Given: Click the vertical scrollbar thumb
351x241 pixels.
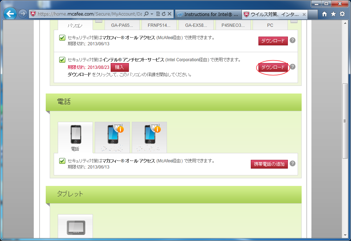Looking at the screenshot, I should click(345, 121).
